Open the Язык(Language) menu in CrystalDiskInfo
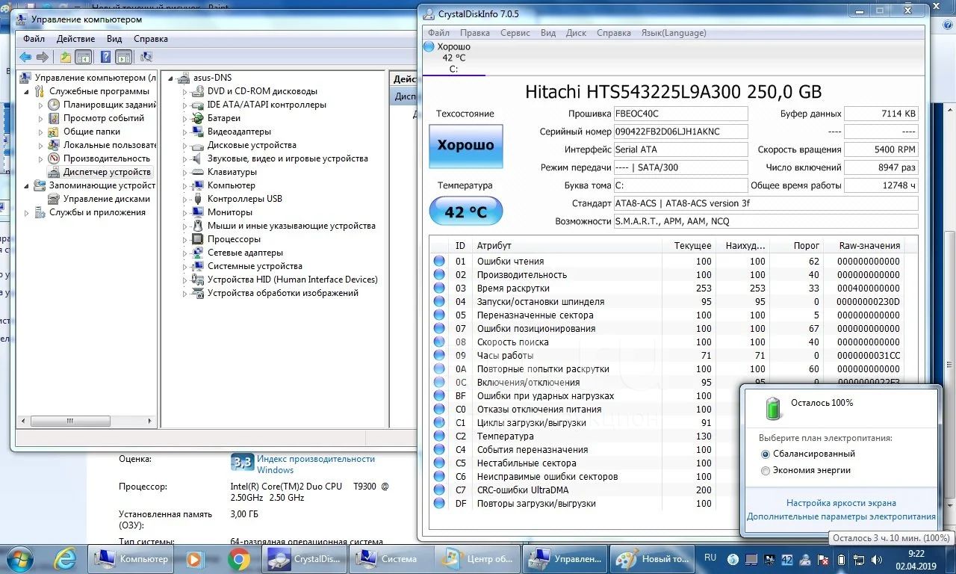The height and width of the screenshot is (574, 956). click(674, 33)
